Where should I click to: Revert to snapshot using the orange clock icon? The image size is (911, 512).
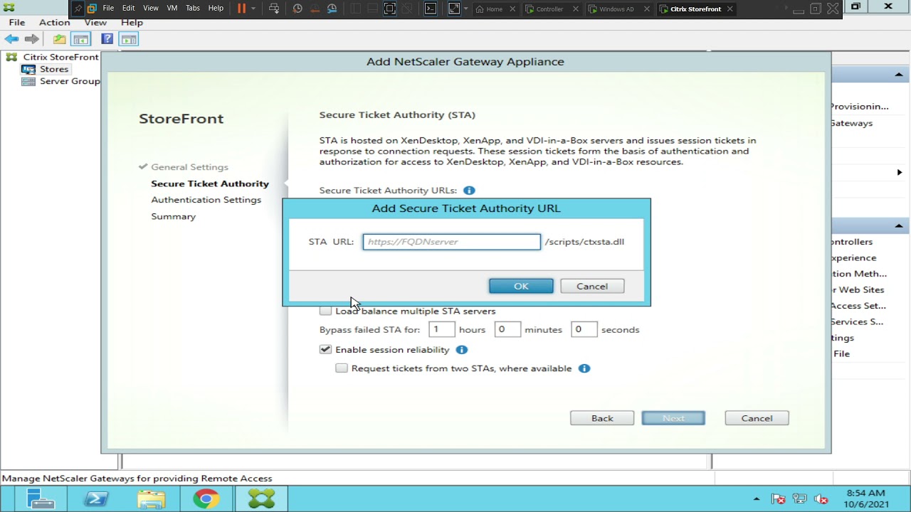(x=315, y=9)
